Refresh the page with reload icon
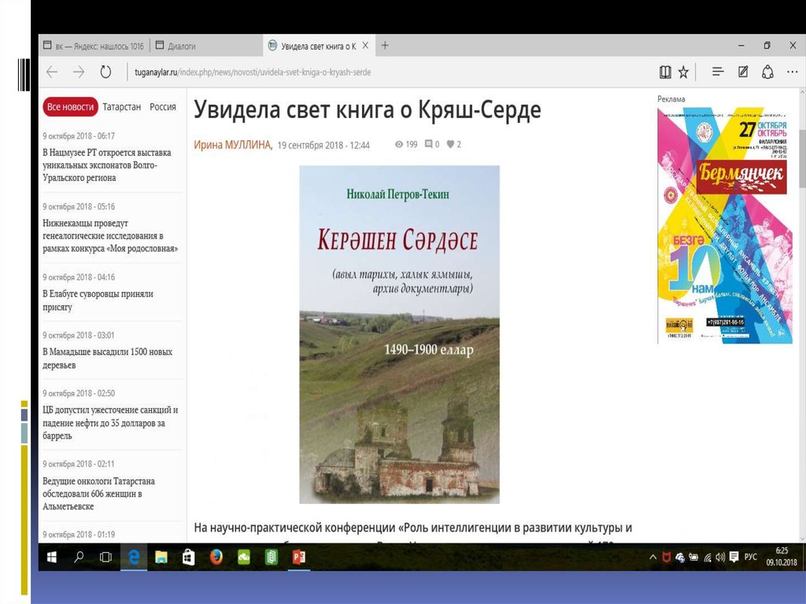806x604 pixels. pyautogui.click(x=105, y=72)
